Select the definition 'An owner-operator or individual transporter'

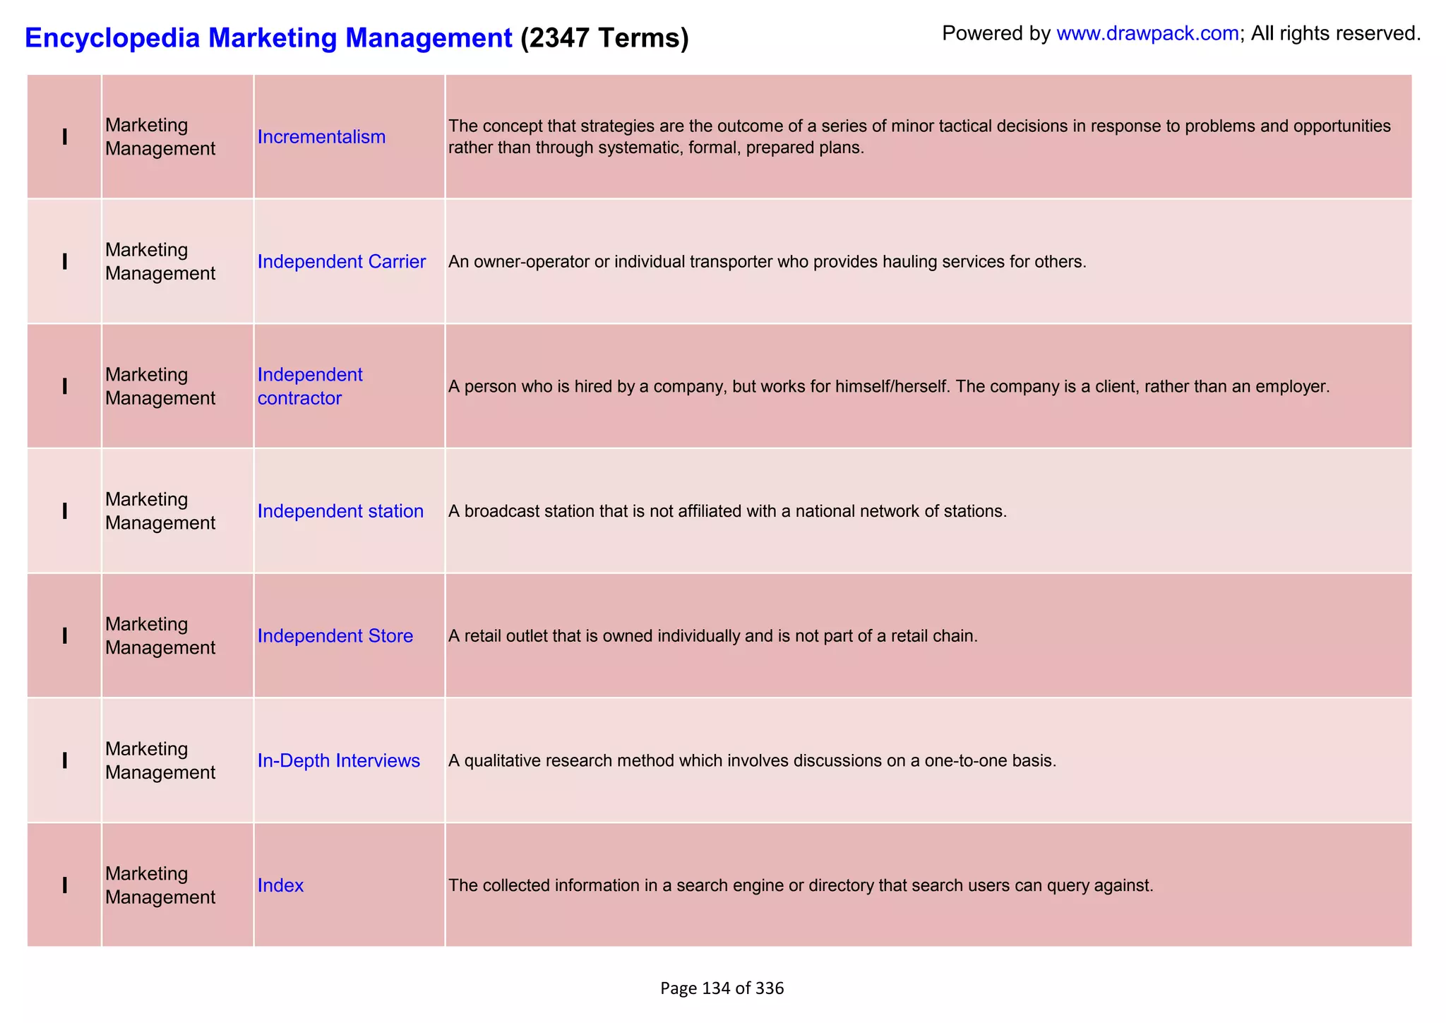click(767, 262)
